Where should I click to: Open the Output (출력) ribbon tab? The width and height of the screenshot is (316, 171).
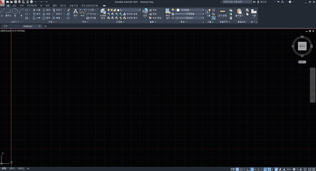(x=55, y=5)
